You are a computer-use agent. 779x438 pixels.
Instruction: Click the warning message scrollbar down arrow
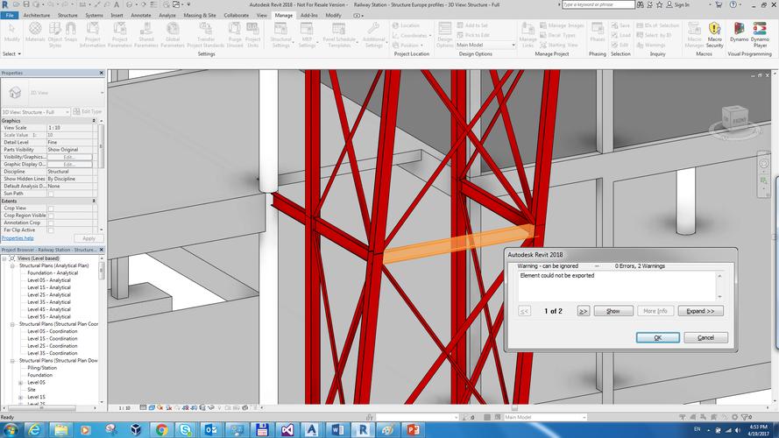point(719,297)
